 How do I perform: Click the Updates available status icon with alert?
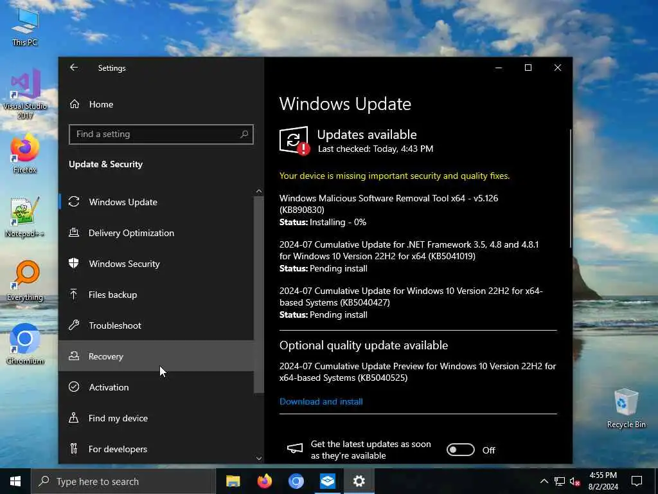294,141
